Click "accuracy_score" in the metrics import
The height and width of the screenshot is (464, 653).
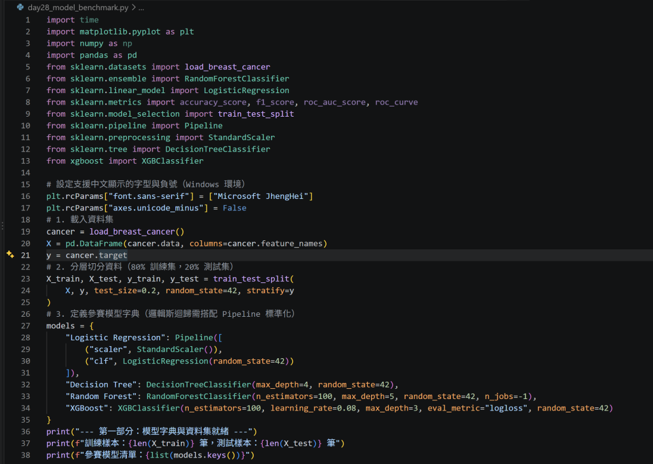tap(213, 102)
